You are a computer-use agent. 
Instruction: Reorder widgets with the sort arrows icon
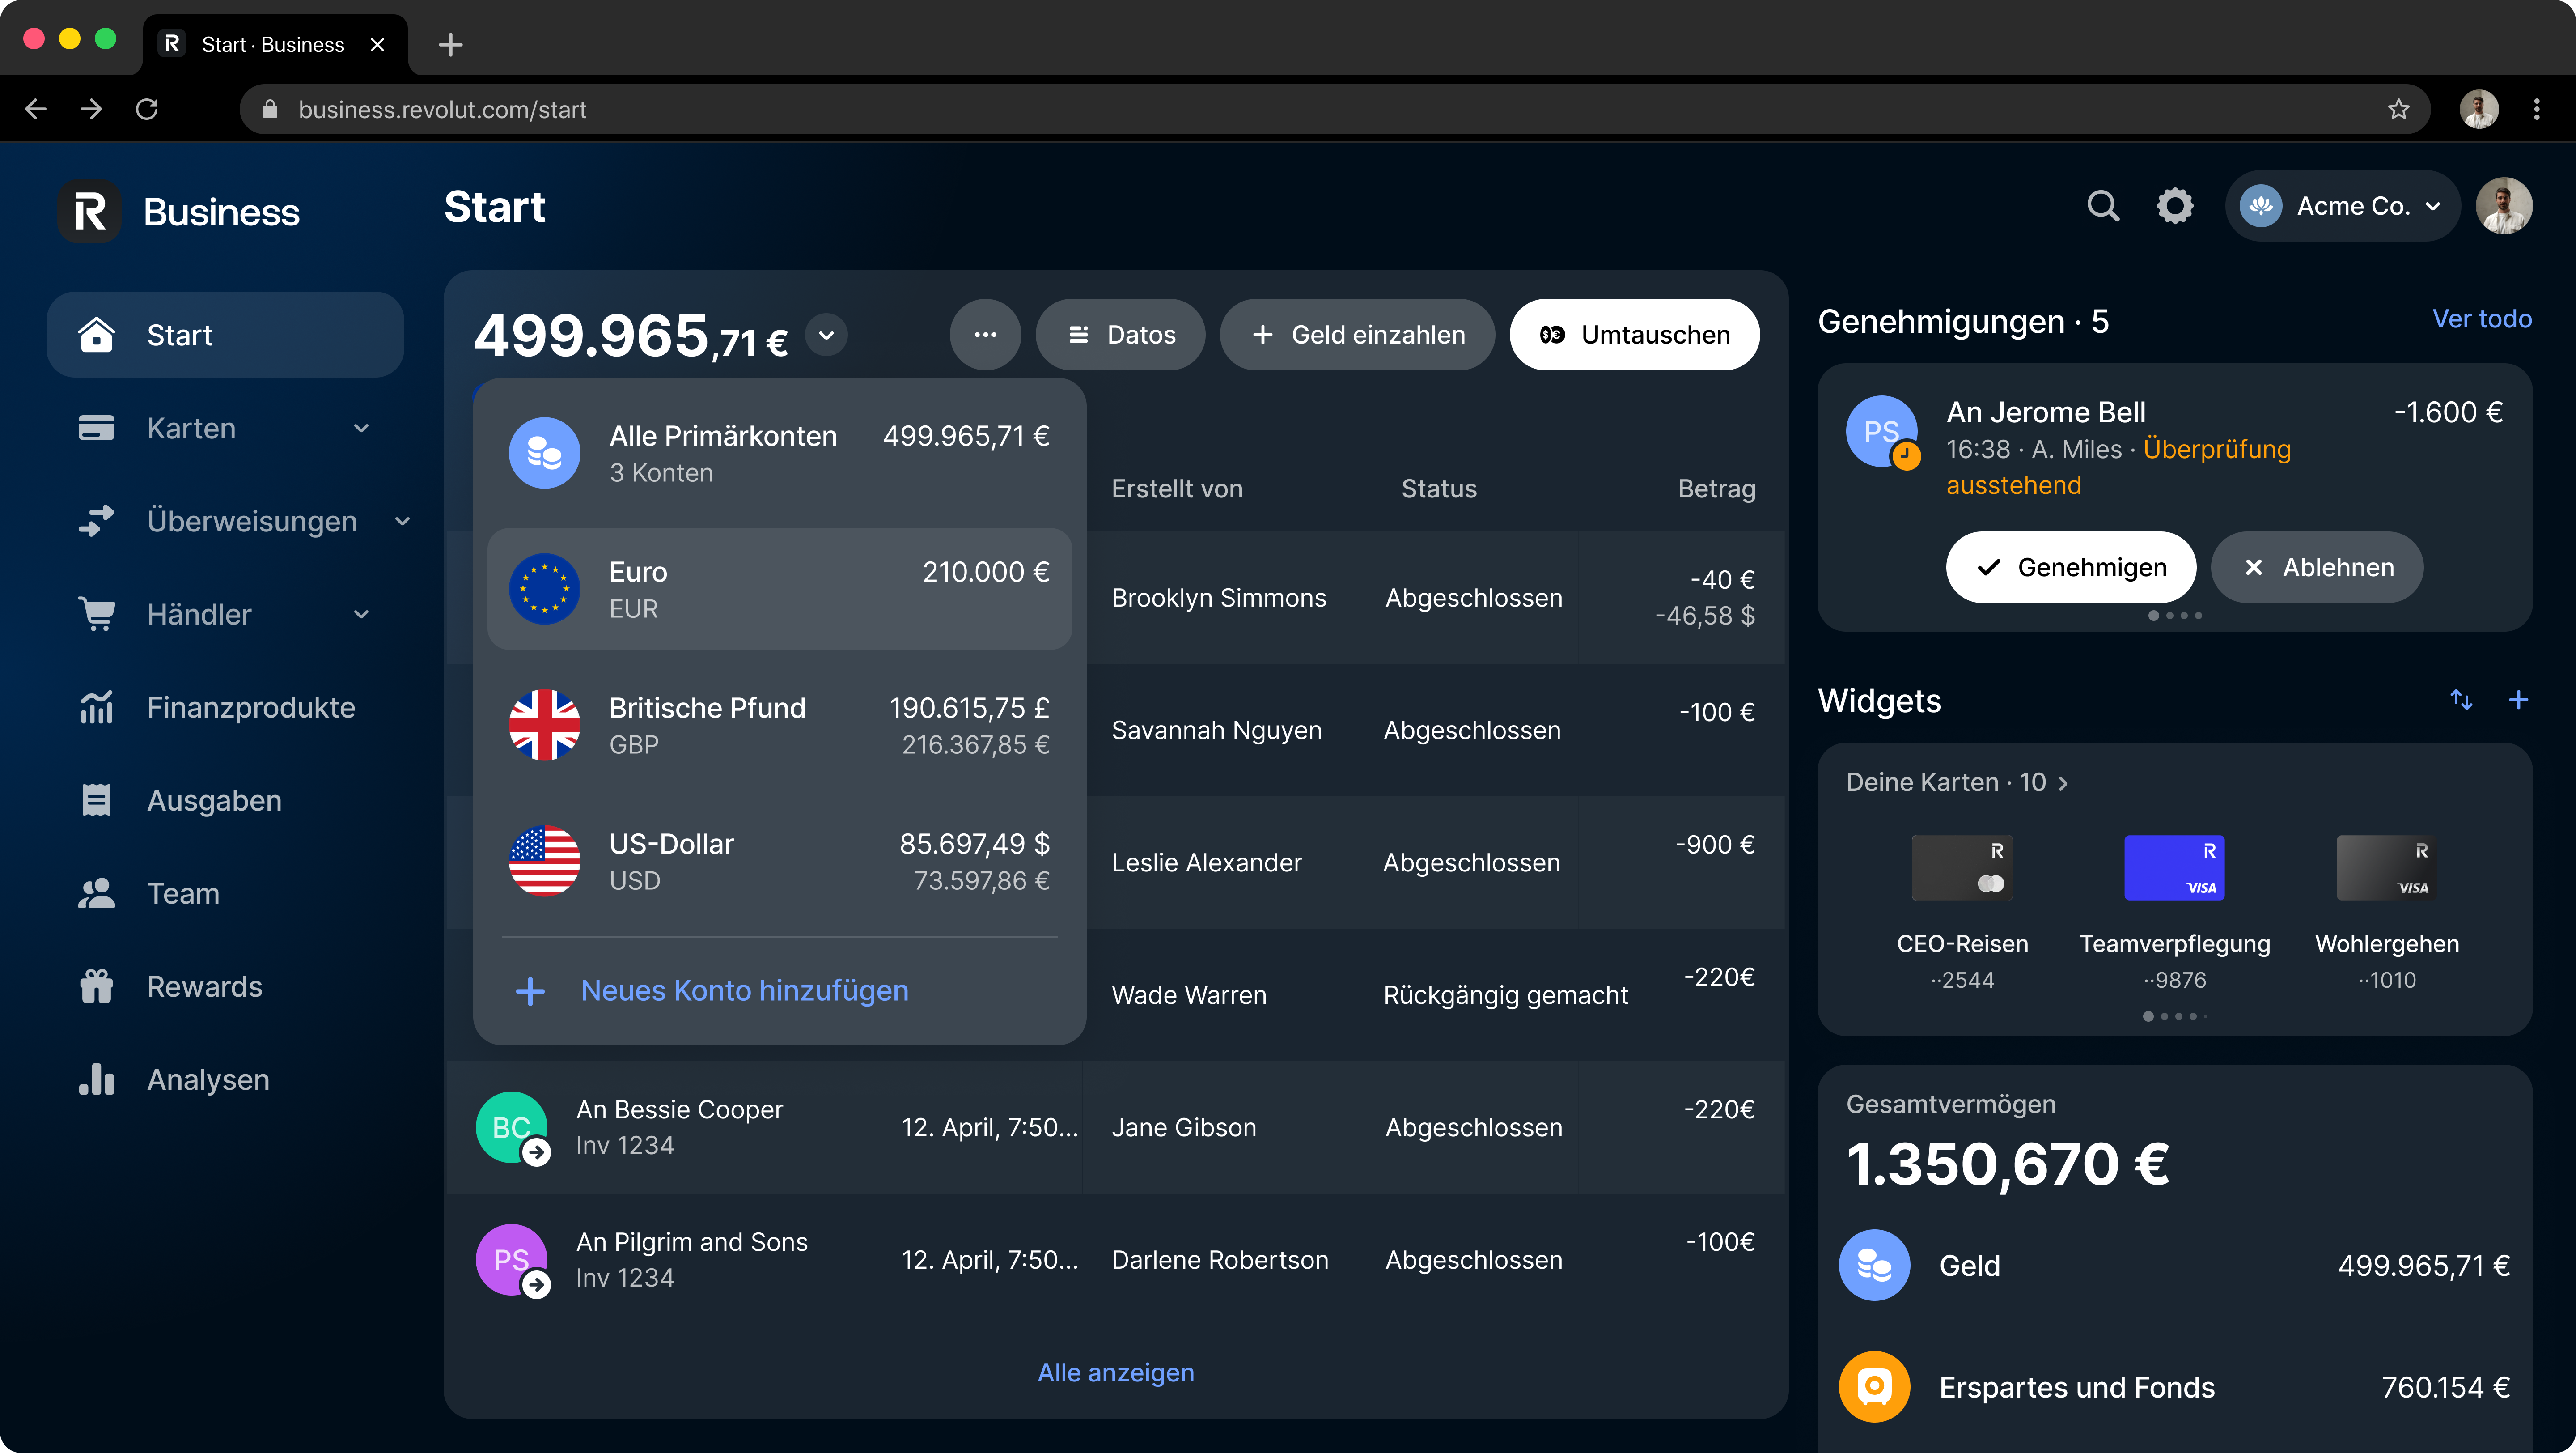pyautogui.click(x=2461, y=700)
